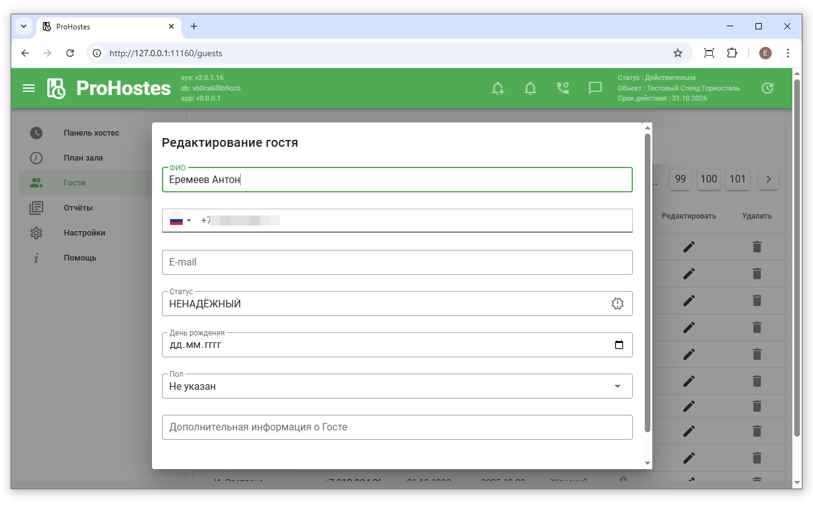This screenshot has height=506, width=813.
Task: Click the calendar icon in birthday field
Action: (619, 345)
